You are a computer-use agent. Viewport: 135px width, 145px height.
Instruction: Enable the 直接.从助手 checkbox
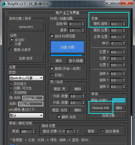coord(11,49)
